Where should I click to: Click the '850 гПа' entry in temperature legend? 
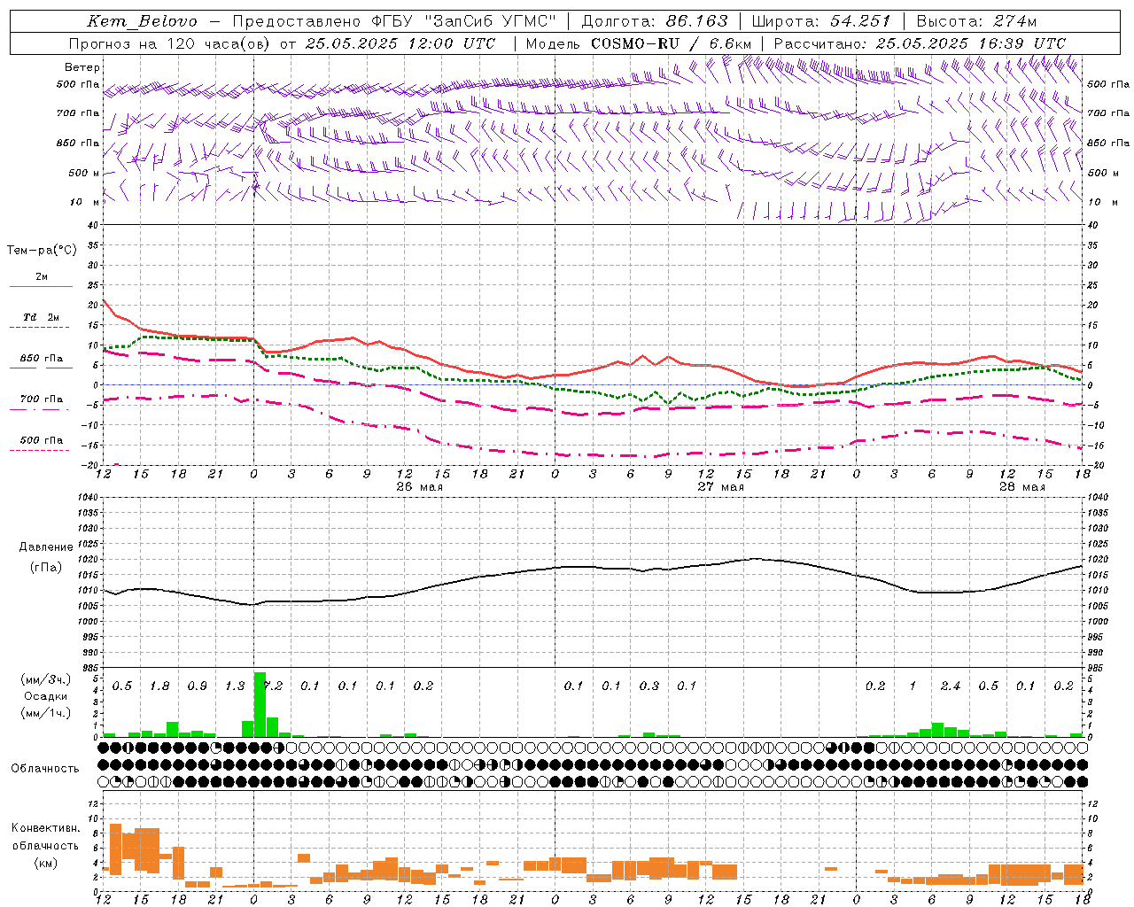pyautogui.click(x=42, y=359)
